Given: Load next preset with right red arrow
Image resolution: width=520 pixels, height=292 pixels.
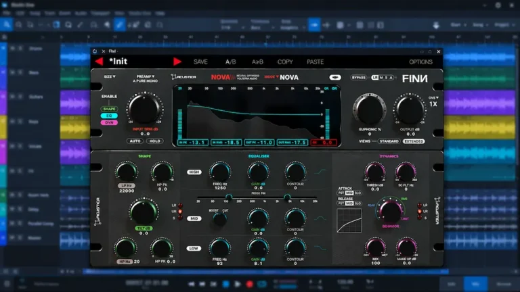Looking at the screenshot, I should (177, 62).
